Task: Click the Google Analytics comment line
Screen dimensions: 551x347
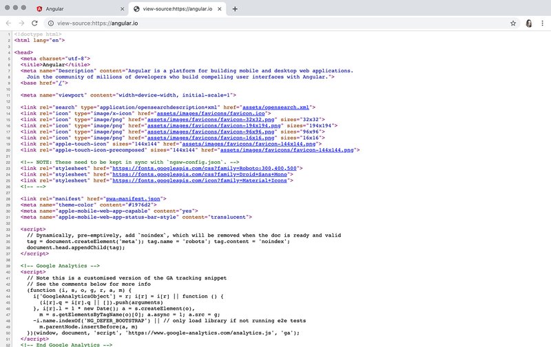Action: tap(60, 266)
